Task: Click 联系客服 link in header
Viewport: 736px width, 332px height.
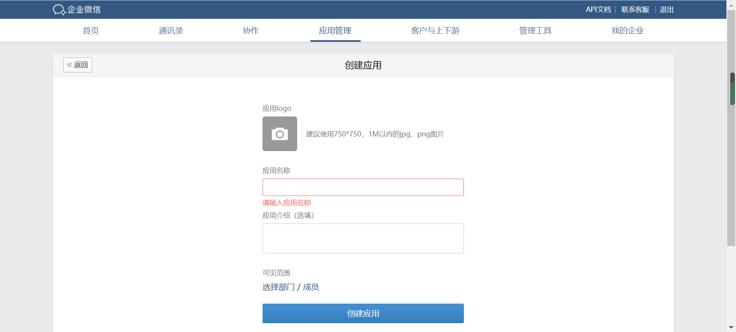Action: (635, 10)
